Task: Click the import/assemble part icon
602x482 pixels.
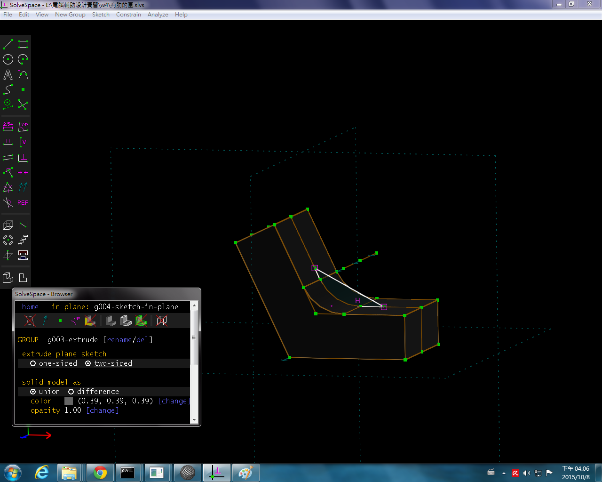Action: [x=23, y=255]
